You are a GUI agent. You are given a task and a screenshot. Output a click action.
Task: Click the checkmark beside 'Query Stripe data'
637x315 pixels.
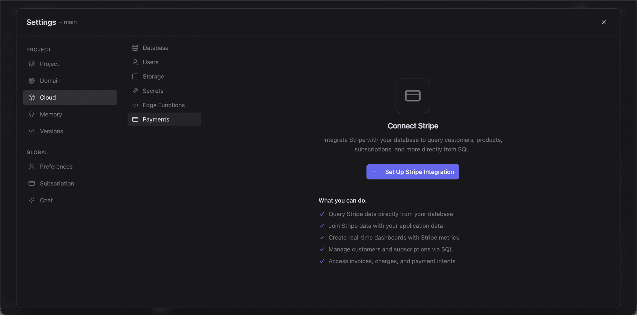pyautogui.click(x=322, y=214)
